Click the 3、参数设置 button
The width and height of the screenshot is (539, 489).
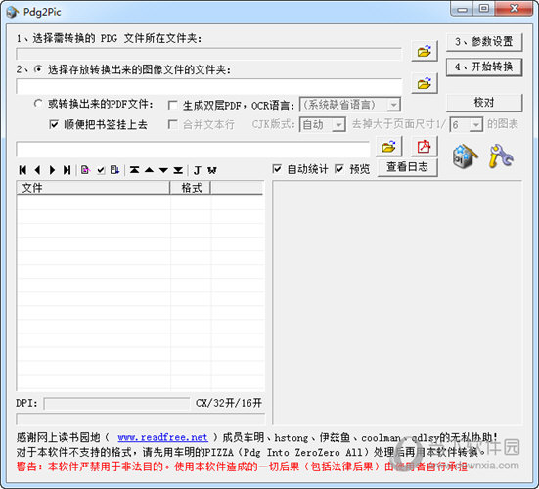pyautogui.click(x=484, y=42)
